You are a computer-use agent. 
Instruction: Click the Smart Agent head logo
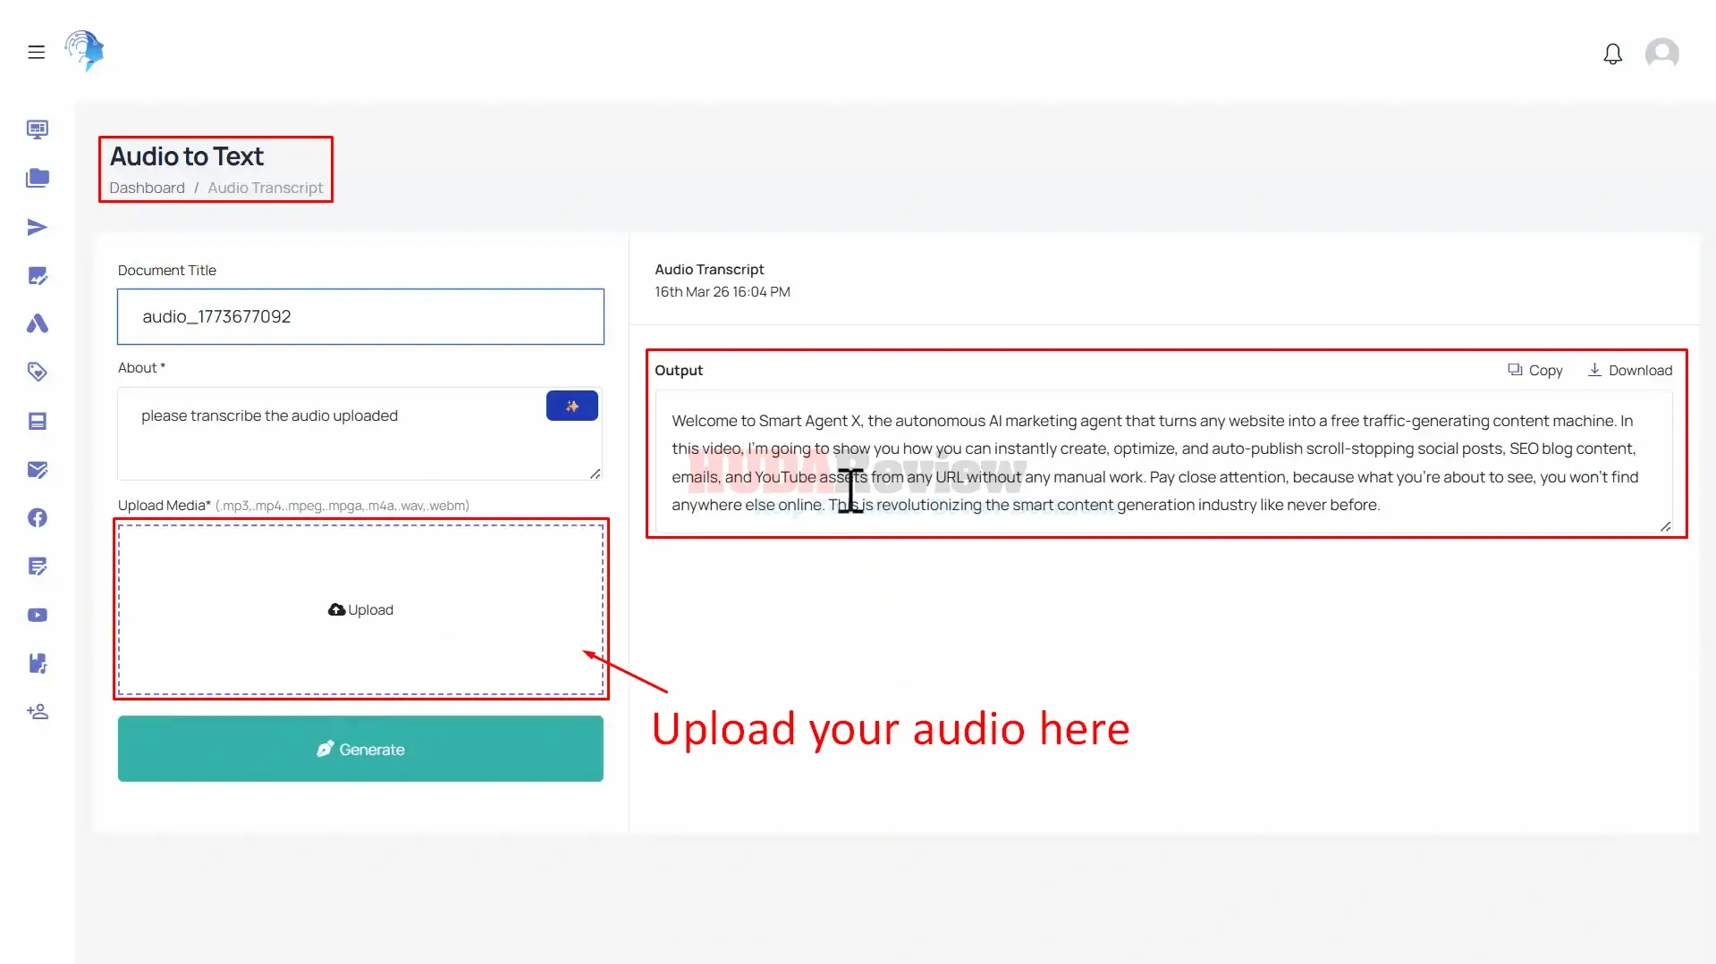84,51
